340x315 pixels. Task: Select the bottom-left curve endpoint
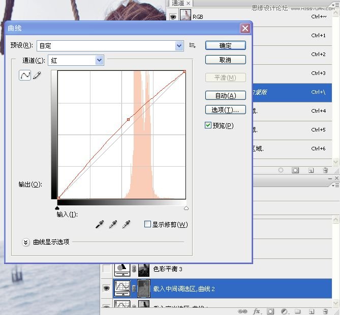58,198
